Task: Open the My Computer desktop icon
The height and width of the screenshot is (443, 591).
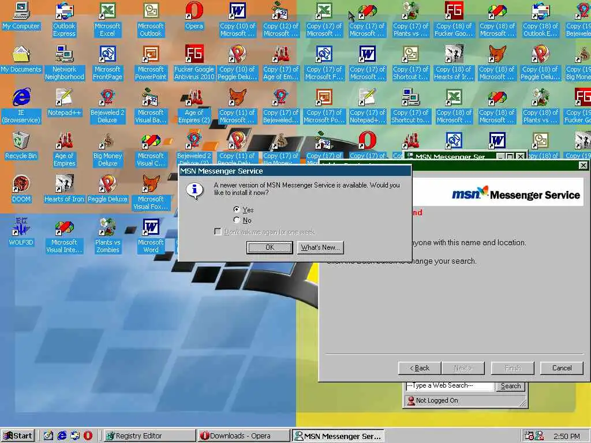Action: coord(21,17)
